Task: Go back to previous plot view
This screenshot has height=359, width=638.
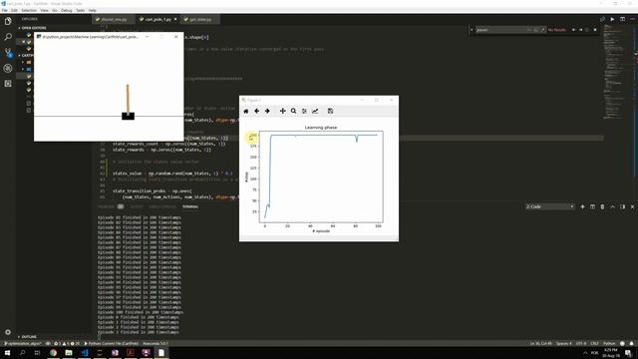Action: [x=257, y=111]
